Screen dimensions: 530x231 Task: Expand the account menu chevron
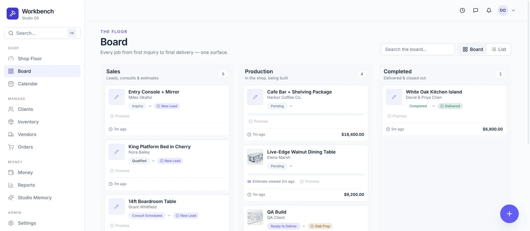pos(513,10)
